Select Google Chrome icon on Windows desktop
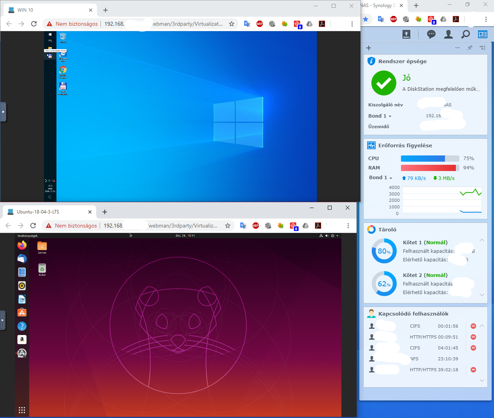Screen dimensions: 494x418 pyautogui.click(x=63, y=72)
